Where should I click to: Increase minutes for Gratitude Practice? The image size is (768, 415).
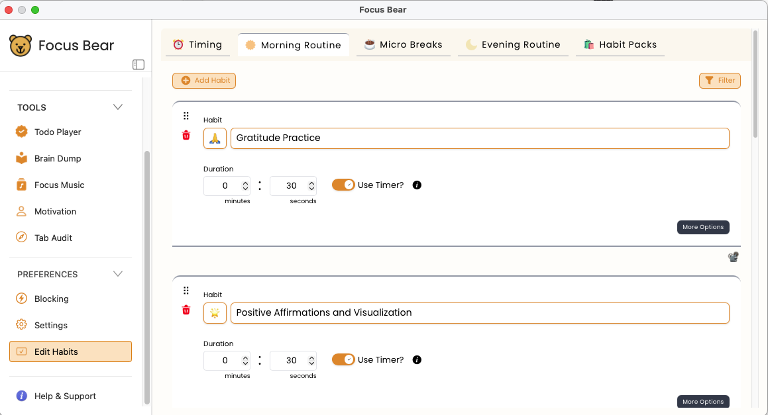[x=245, y=183]
